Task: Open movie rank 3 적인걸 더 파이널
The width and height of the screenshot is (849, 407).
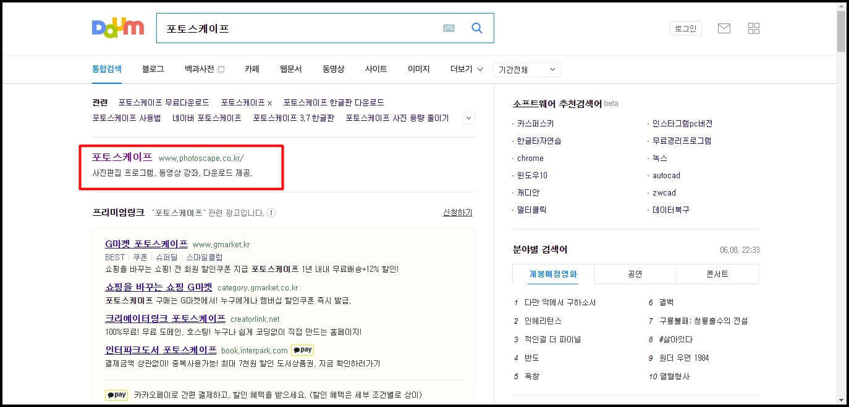Action: click(x=553, y=339)
